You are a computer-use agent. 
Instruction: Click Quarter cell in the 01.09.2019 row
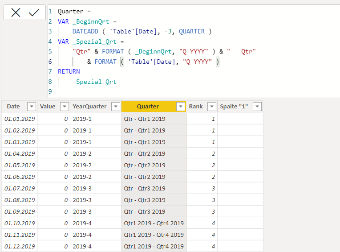[154, 211]
